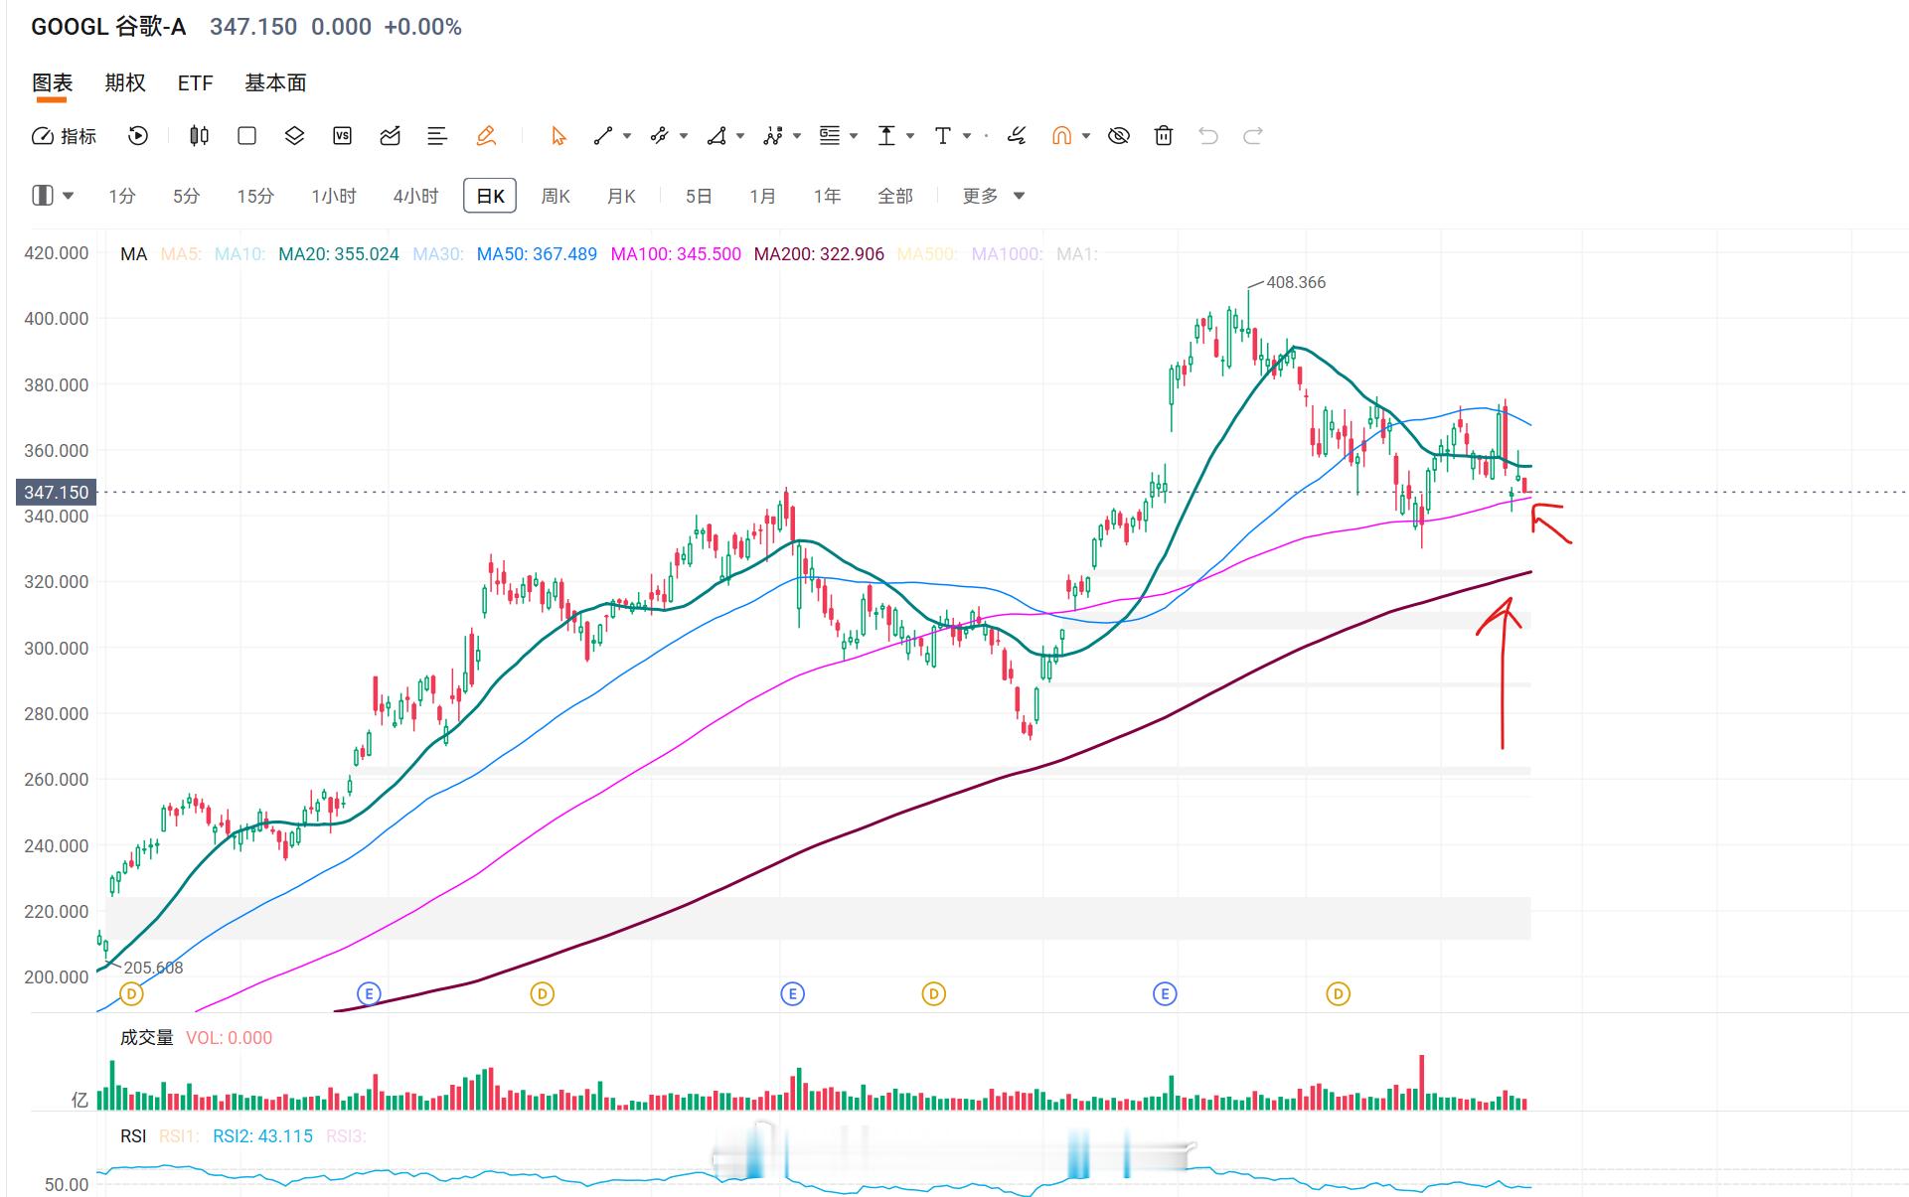1909x1197 pixels.
Task: Select the 1分 timeframe
Action: (122, 196)
